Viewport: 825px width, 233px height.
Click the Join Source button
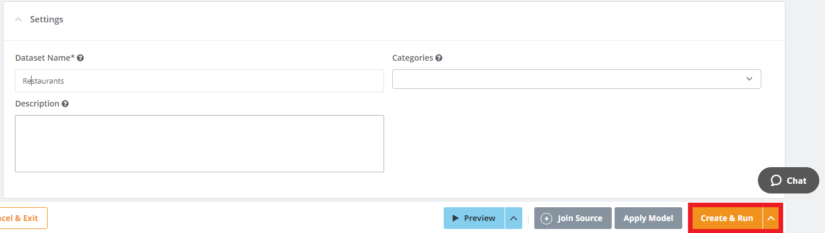tap(573, 218)
